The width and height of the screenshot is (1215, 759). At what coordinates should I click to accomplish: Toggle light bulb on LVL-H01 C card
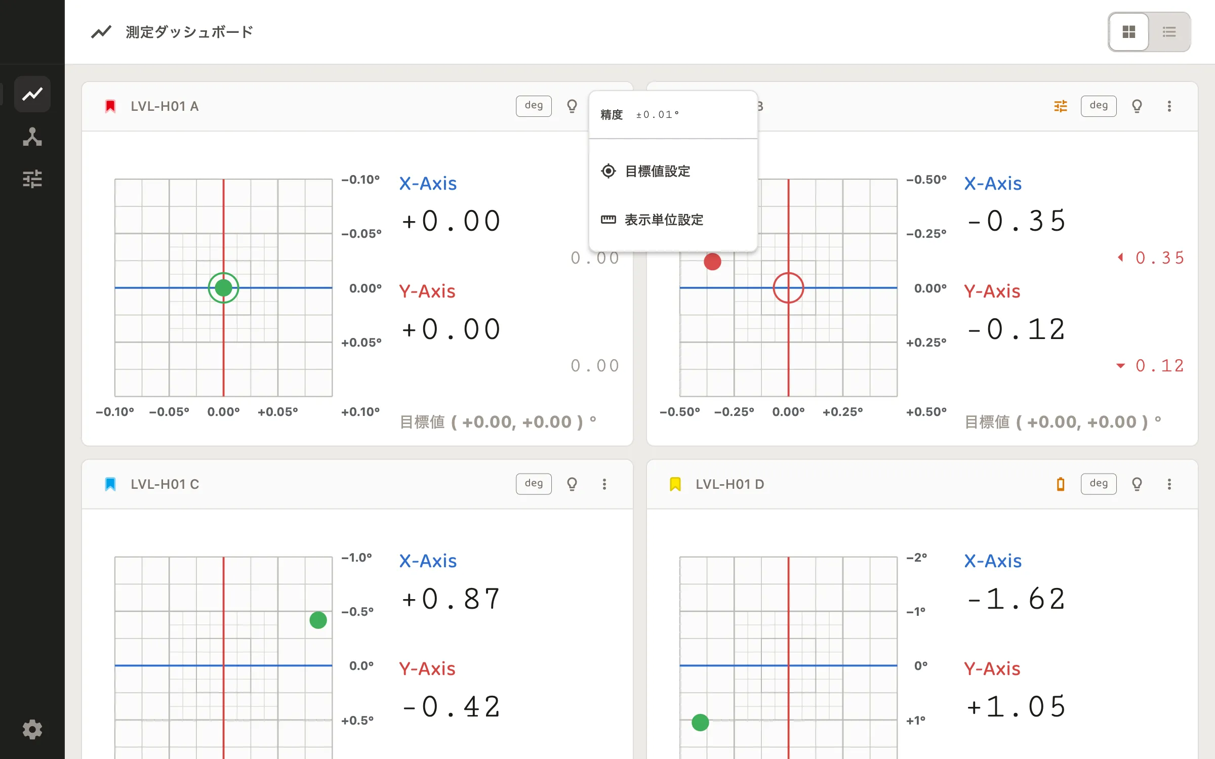pos(572,484)
